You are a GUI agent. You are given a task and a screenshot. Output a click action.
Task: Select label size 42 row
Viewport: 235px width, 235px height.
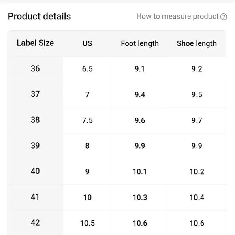[x=117, y=223]
